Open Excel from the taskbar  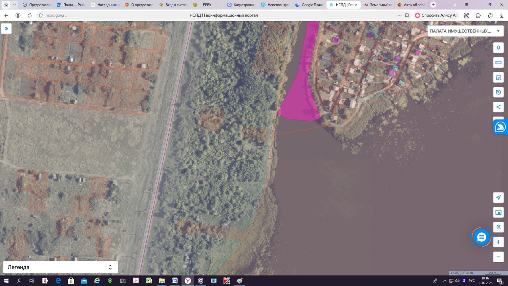point(149,281)
